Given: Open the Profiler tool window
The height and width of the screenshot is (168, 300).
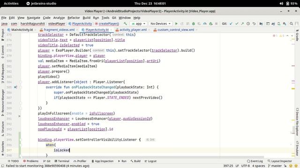Looking at the screenshot, I should (x=80, y=161).
